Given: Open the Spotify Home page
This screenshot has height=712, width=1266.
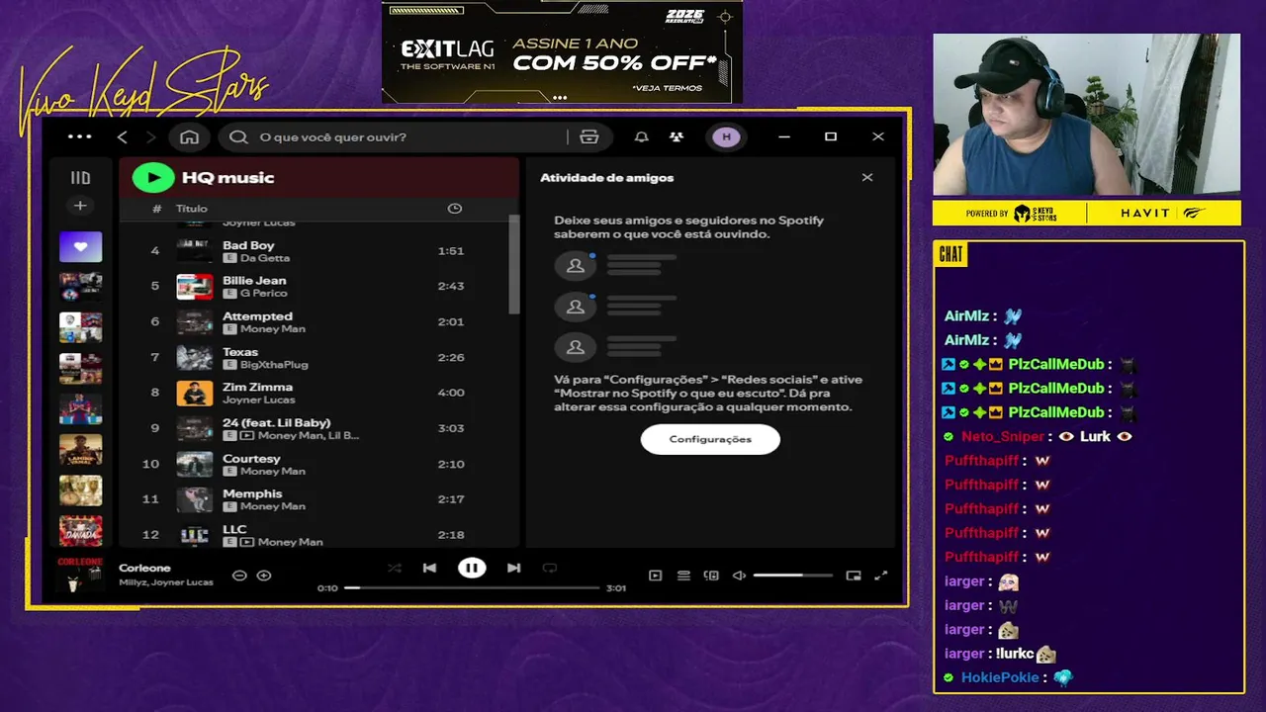Looking at the screenshot, I should pyautogui.click(x=189, y=136).
